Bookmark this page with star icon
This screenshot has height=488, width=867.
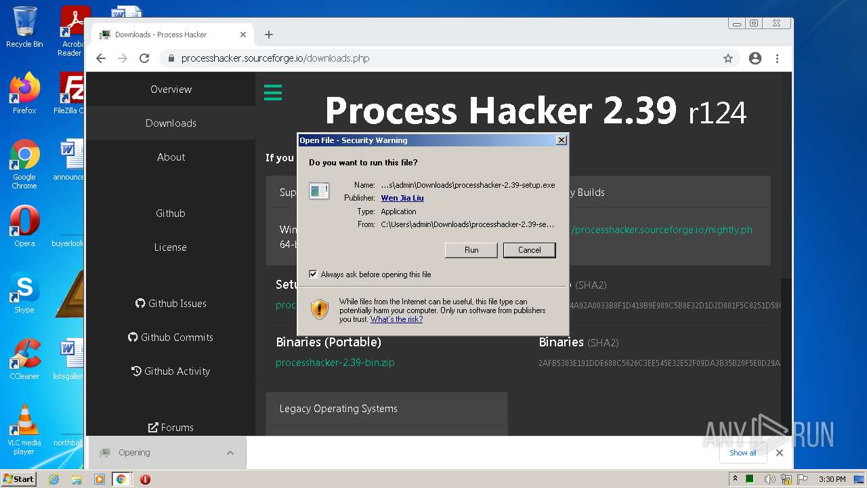pos(728,58)
